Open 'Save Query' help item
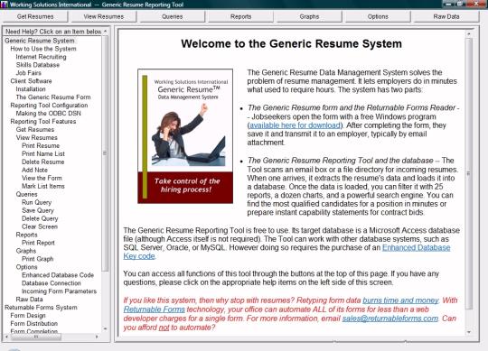 click(38, 210)
